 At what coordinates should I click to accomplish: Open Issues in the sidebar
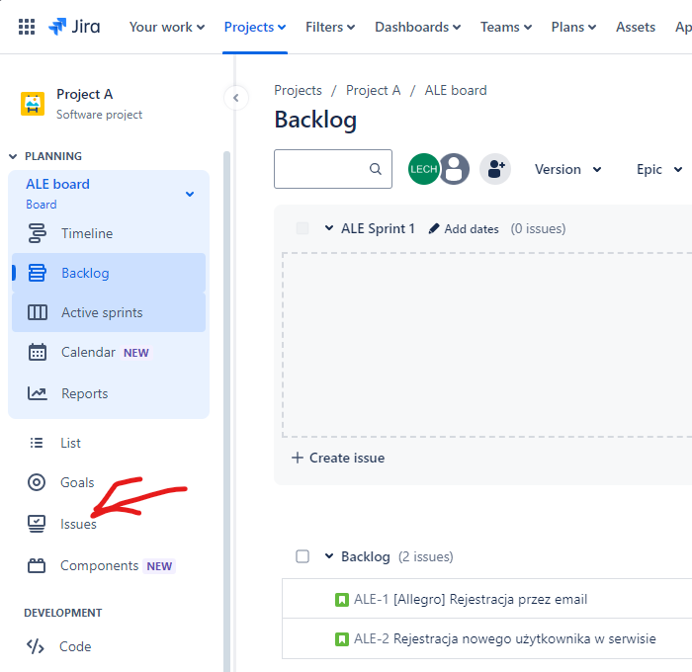pos(78,524)
